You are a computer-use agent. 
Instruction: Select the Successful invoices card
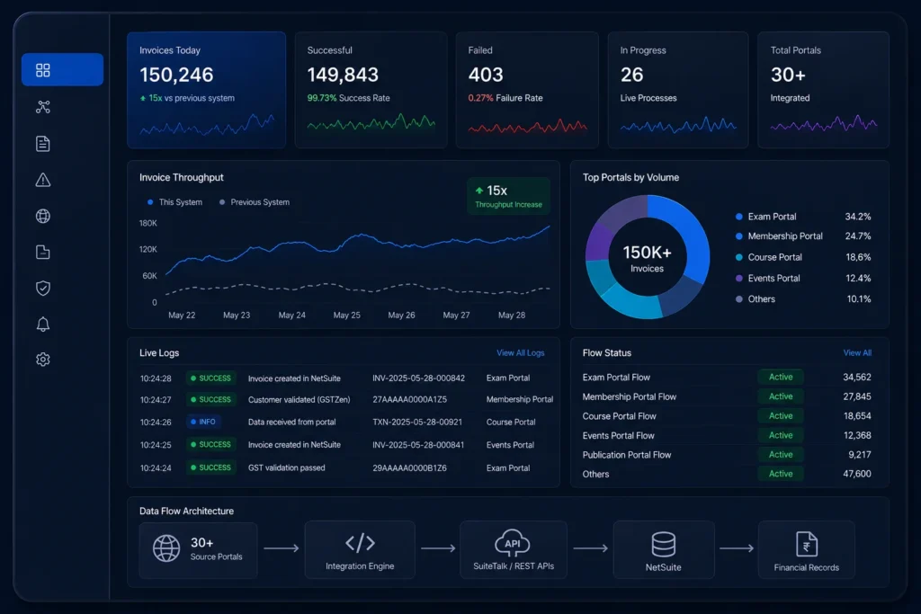(371, 90)
